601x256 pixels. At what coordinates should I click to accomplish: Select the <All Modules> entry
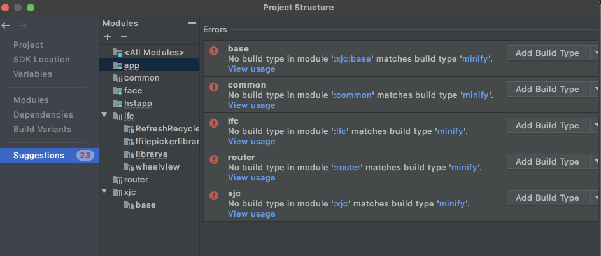(x=153, y=52)
